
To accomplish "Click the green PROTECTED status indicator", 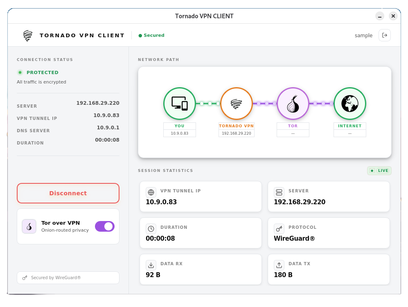I will point(20,72).
